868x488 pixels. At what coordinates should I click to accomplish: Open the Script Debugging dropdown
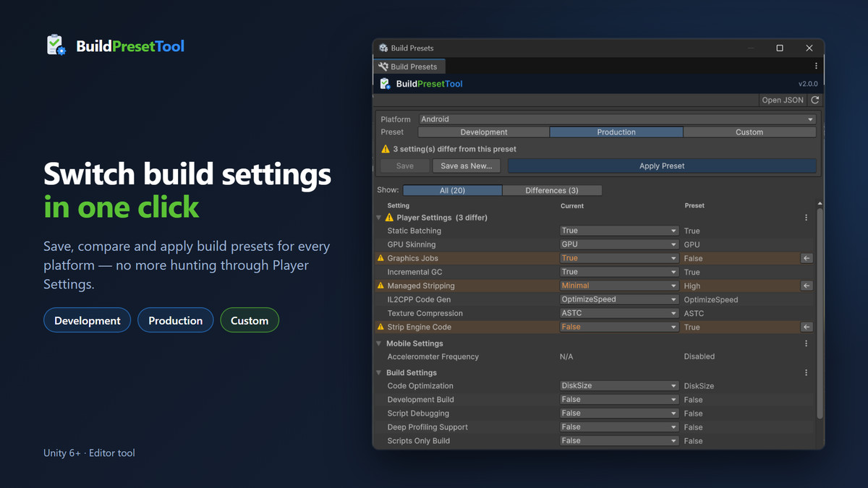[x=619, y=414]
